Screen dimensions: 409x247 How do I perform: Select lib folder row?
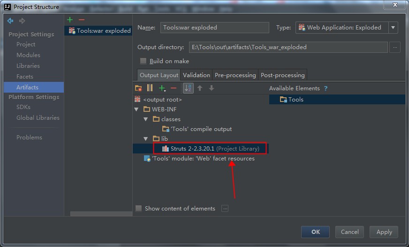pyautogui.click(x=201, y=139)
